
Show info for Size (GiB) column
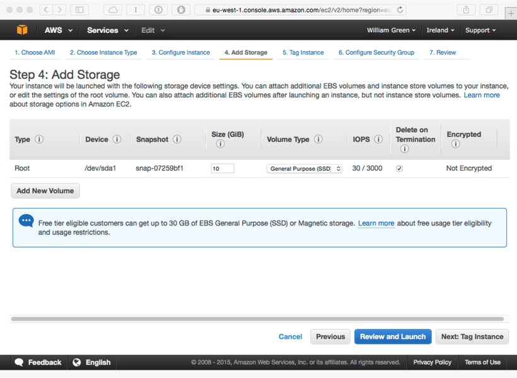click(x=220, y=144)
